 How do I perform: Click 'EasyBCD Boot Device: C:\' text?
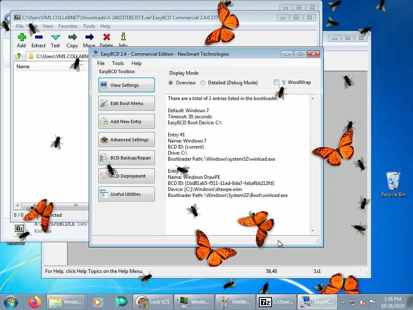point(195,123)
